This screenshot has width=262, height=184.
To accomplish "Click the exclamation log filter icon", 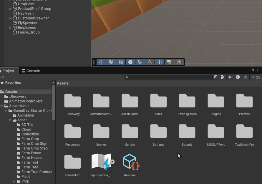I will (238, 77).
